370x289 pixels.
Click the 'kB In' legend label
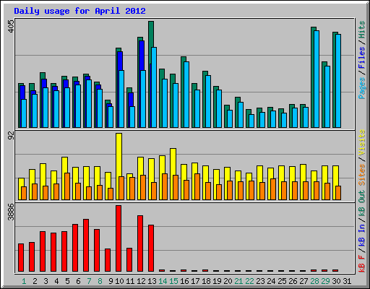(362, 234)
